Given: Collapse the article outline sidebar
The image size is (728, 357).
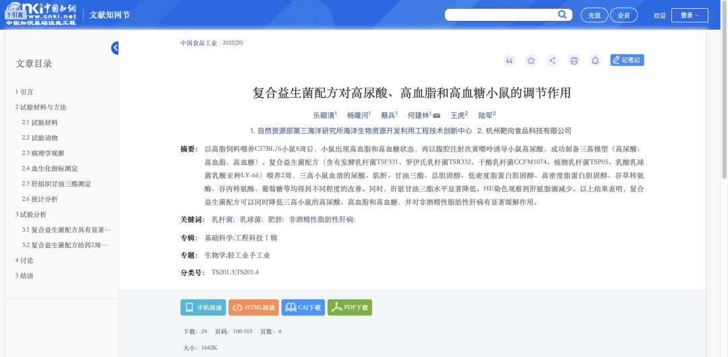Looking at the screenshot, I should [115, 48].
